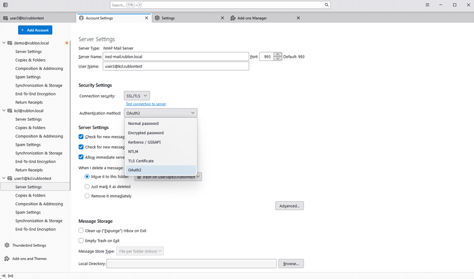Close the Settings tab
This screenshot has height=279, width=474.
pos(223,18)
